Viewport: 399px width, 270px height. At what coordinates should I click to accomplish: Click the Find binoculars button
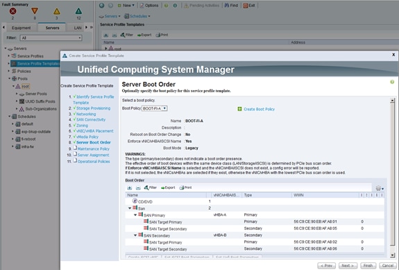(x=231, y=6)
